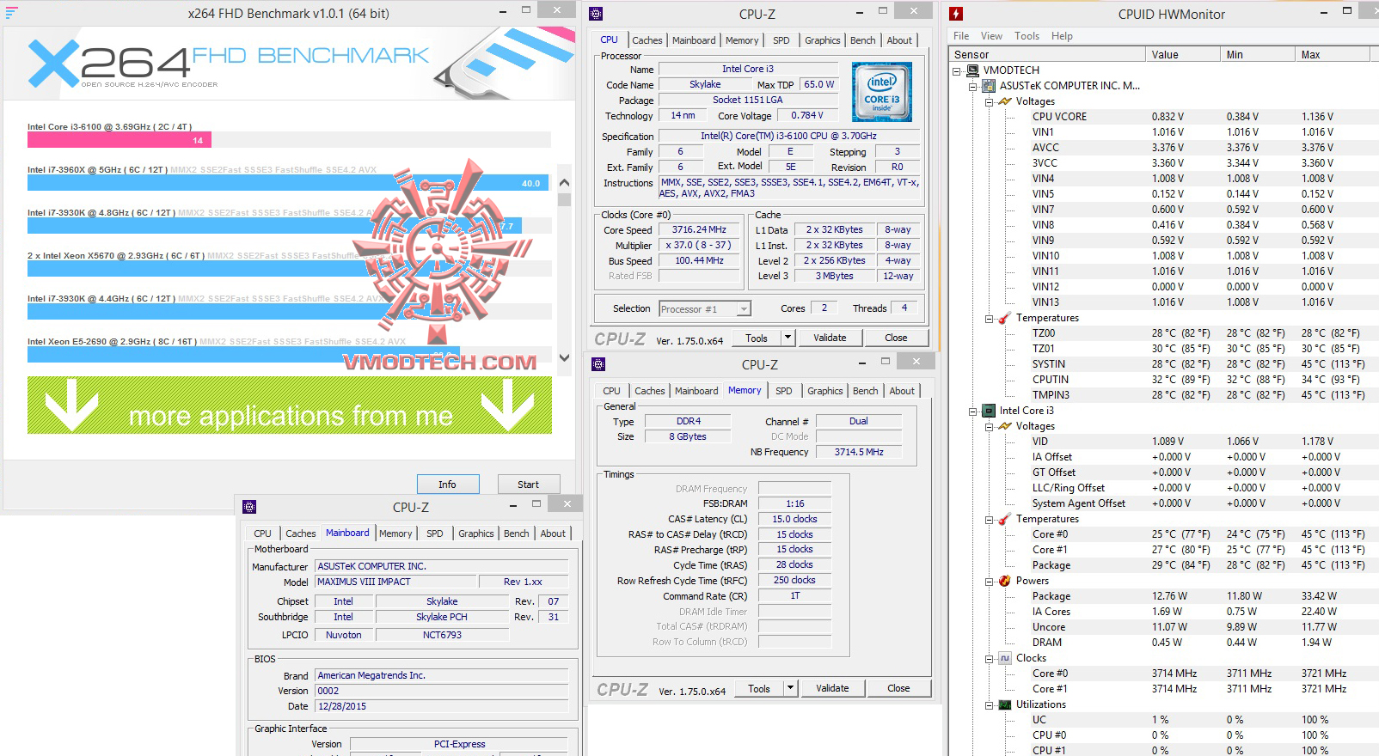Viewport: 1379px width, 756px height.
Task: Click Validate in the CPU-Z window showing Memory timings
Action: coord(832,688)
